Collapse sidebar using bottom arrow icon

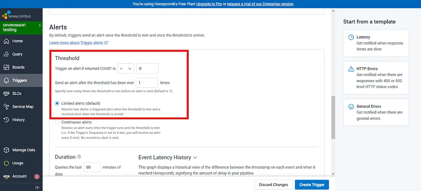(38, 187)
